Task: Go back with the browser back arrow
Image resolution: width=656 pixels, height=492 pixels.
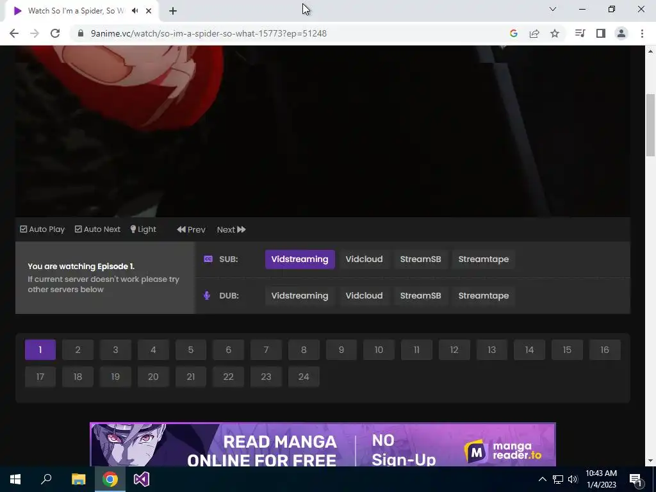Action: coord(14,33)
